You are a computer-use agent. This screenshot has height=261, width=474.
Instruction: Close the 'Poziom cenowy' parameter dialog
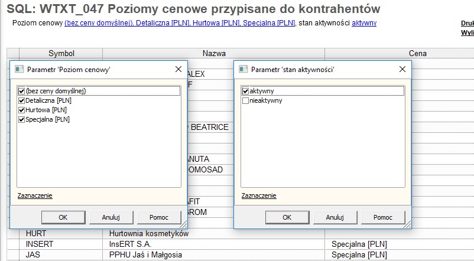click(178, 69)
